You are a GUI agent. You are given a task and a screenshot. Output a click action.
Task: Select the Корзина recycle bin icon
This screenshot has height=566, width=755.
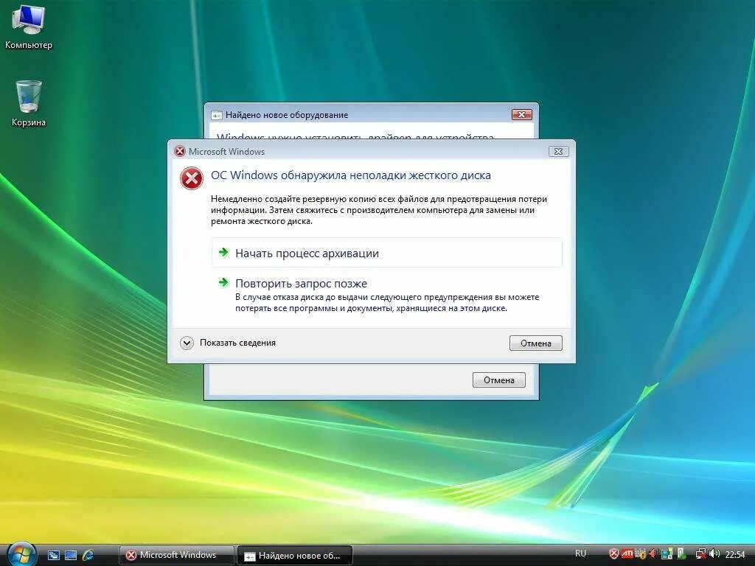(x=29, y=104)
